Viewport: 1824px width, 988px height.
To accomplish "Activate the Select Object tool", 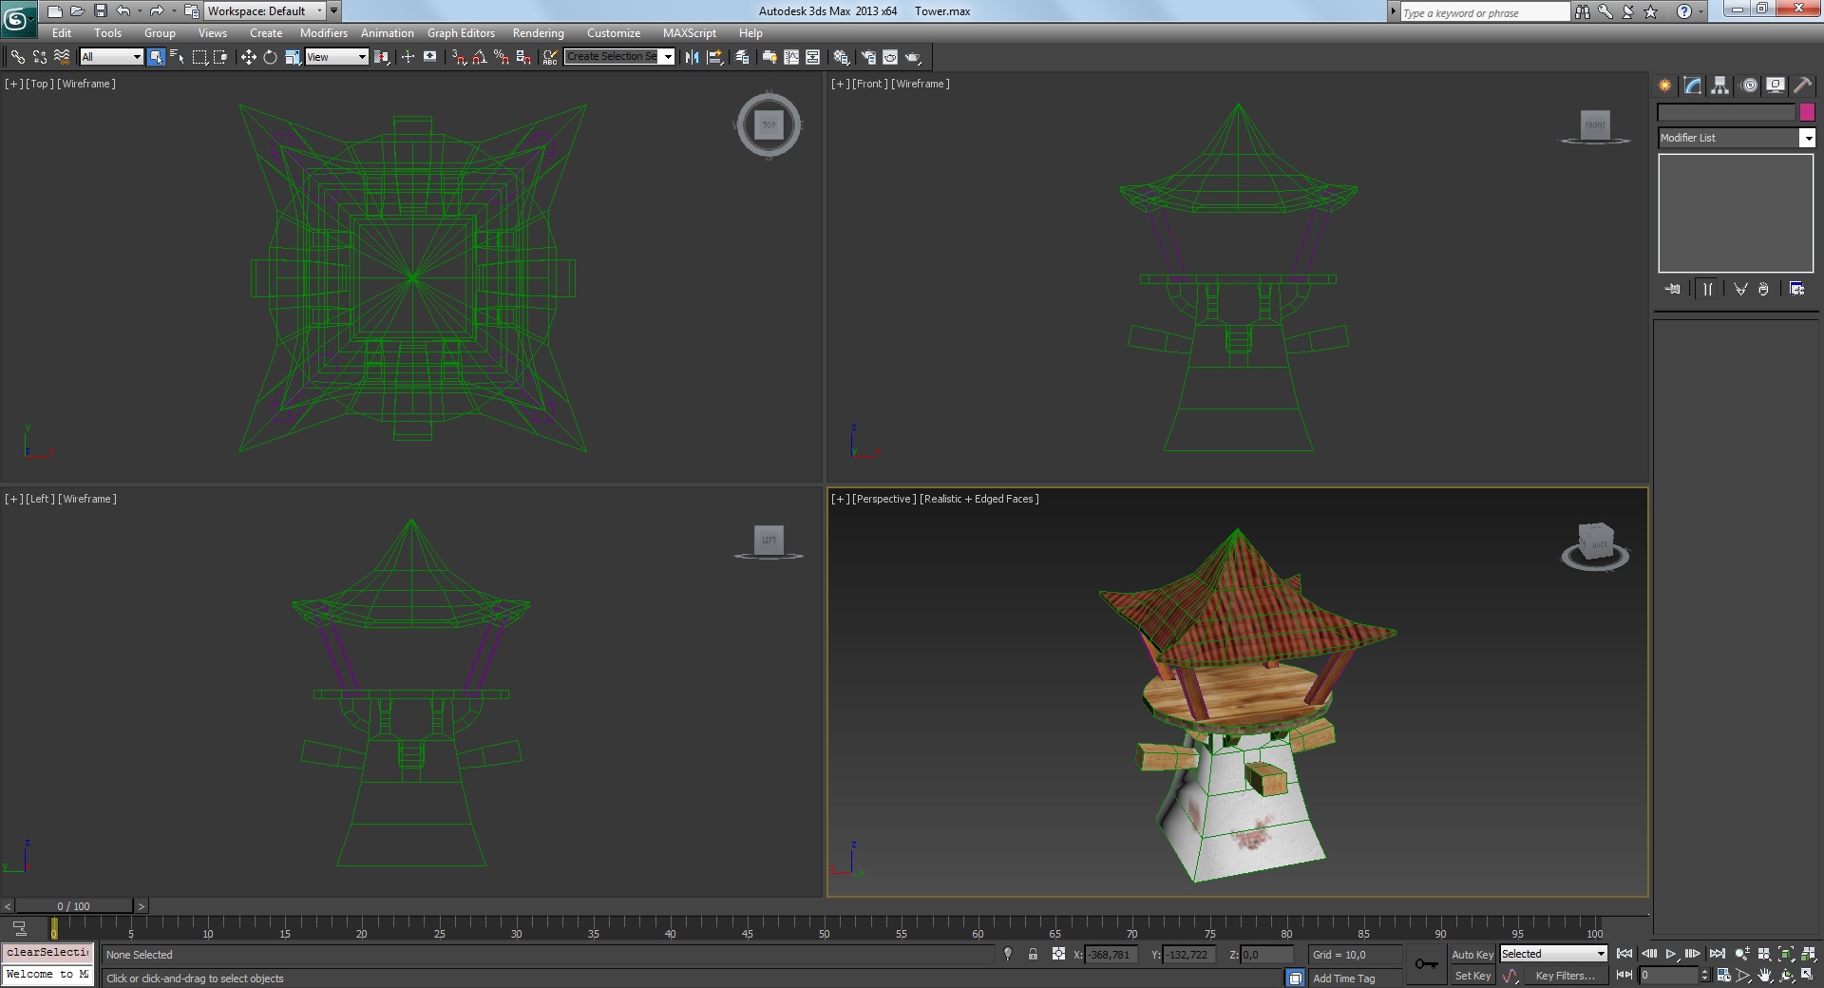I will coord(156,57).
